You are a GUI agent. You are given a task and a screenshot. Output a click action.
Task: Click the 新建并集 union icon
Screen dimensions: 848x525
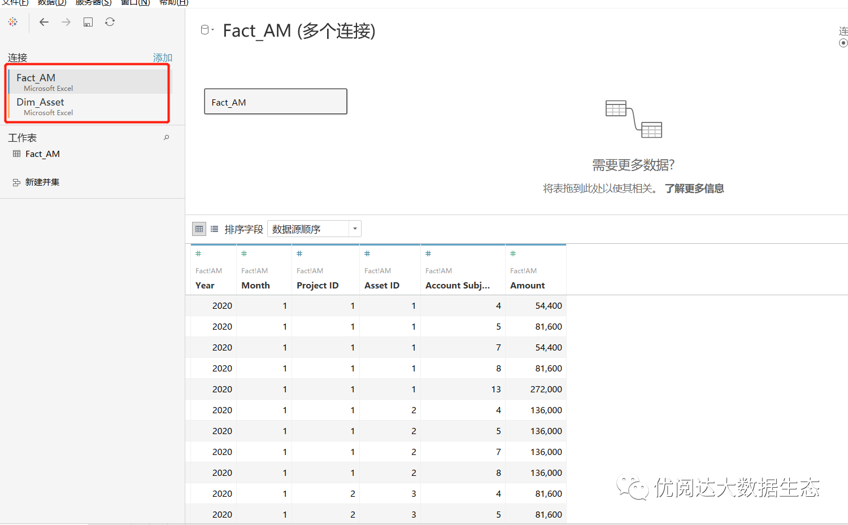(16, 182)
